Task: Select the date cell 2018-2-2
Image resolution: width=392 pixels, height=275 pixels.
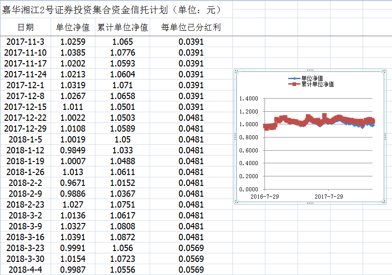Action: coord(25,183)
